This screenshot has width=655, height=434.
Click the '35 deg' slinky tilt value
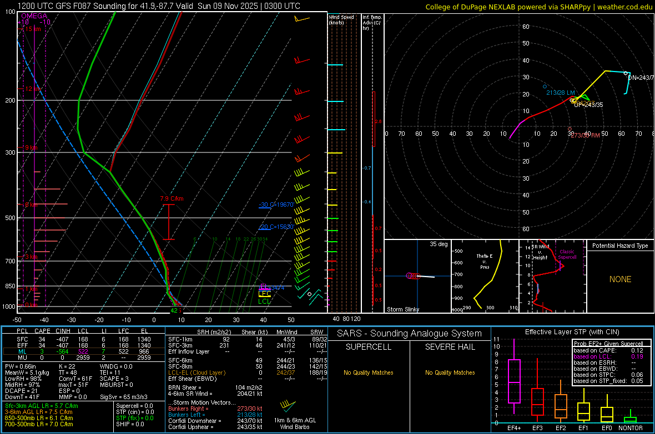pyautogui.click(x=439, y=244)
